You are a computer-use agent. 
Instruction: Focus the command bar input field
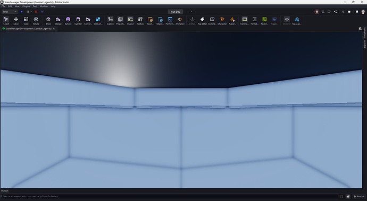point(170,196)
